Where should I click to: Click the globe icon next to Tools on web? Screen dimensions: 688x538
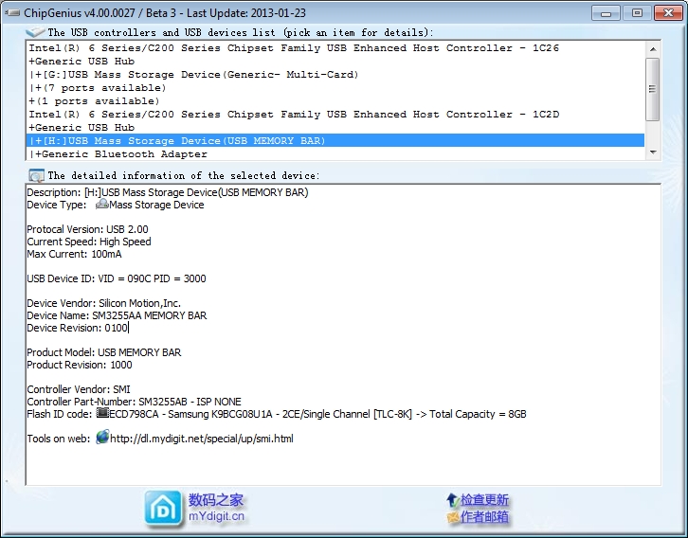pos(102,438)
